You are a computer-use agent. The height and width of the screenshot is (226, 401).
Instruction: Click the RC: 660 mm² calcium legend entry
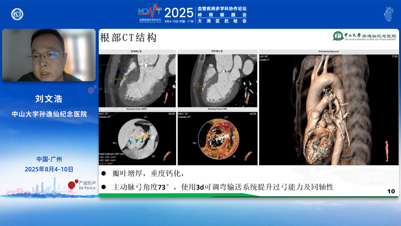[108, 160]
